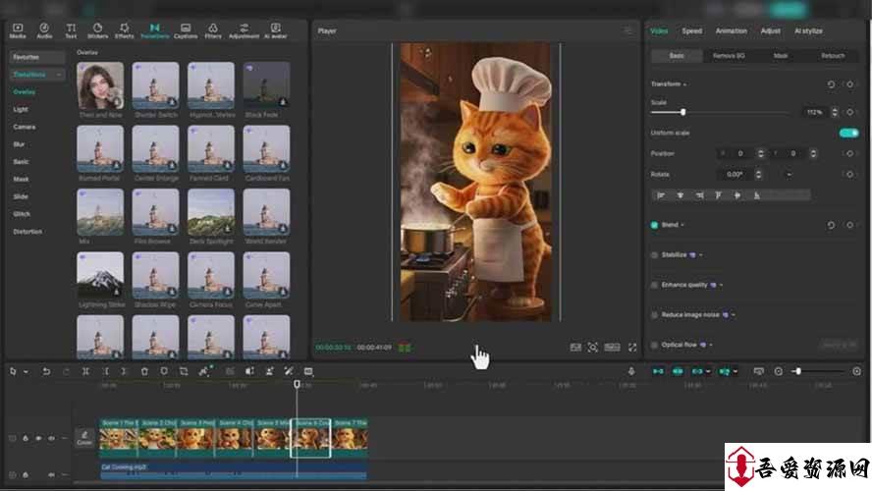Screen dimensions: 872x491
Task: Disable the Blend checkbox
Action: (x=655, y=225)
